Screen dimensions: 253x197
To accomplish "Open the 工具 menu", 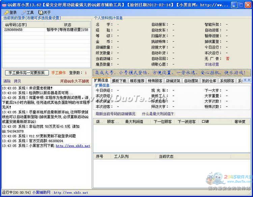I will [x=28, y=12].
